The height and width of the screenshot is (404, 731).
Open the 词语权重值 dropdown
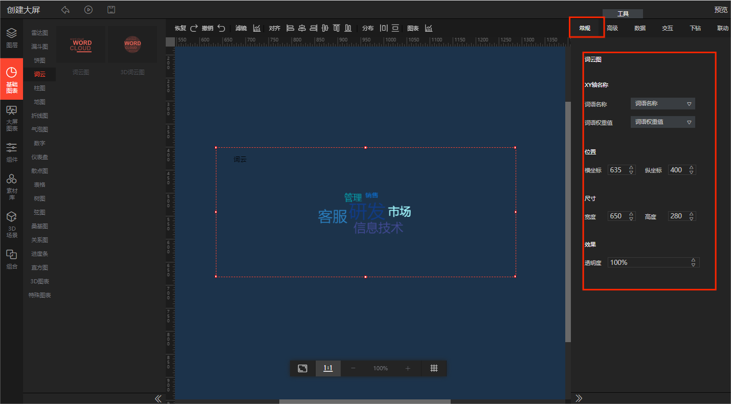tap(662, 122)
